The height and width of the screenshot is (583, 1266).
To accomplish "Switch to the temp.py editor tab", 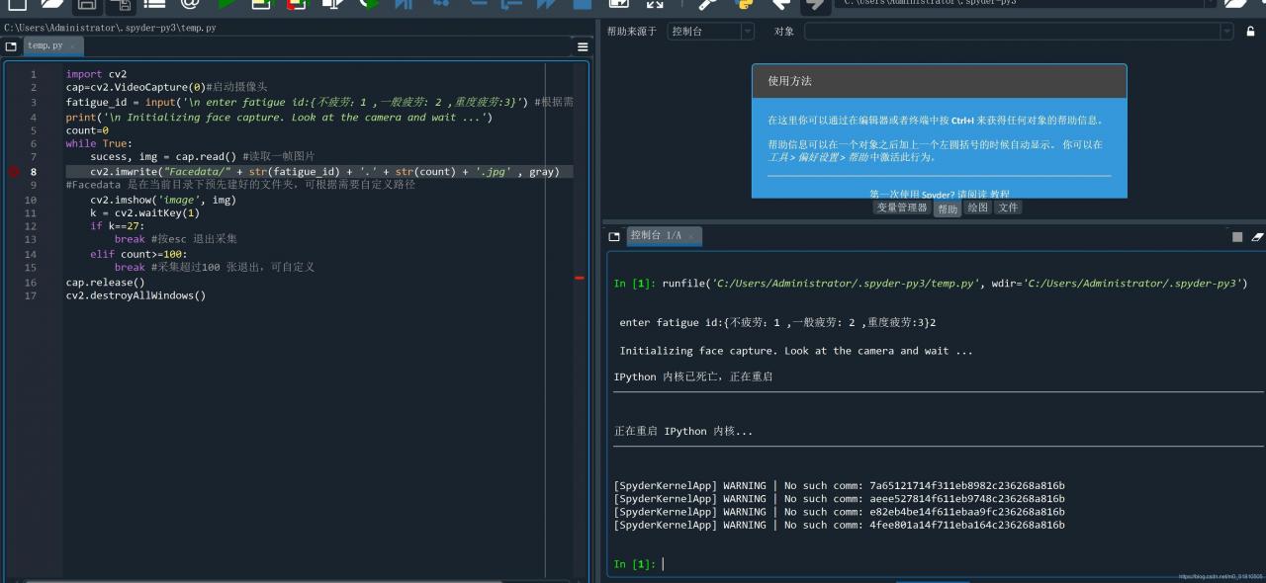I will 45,46.
